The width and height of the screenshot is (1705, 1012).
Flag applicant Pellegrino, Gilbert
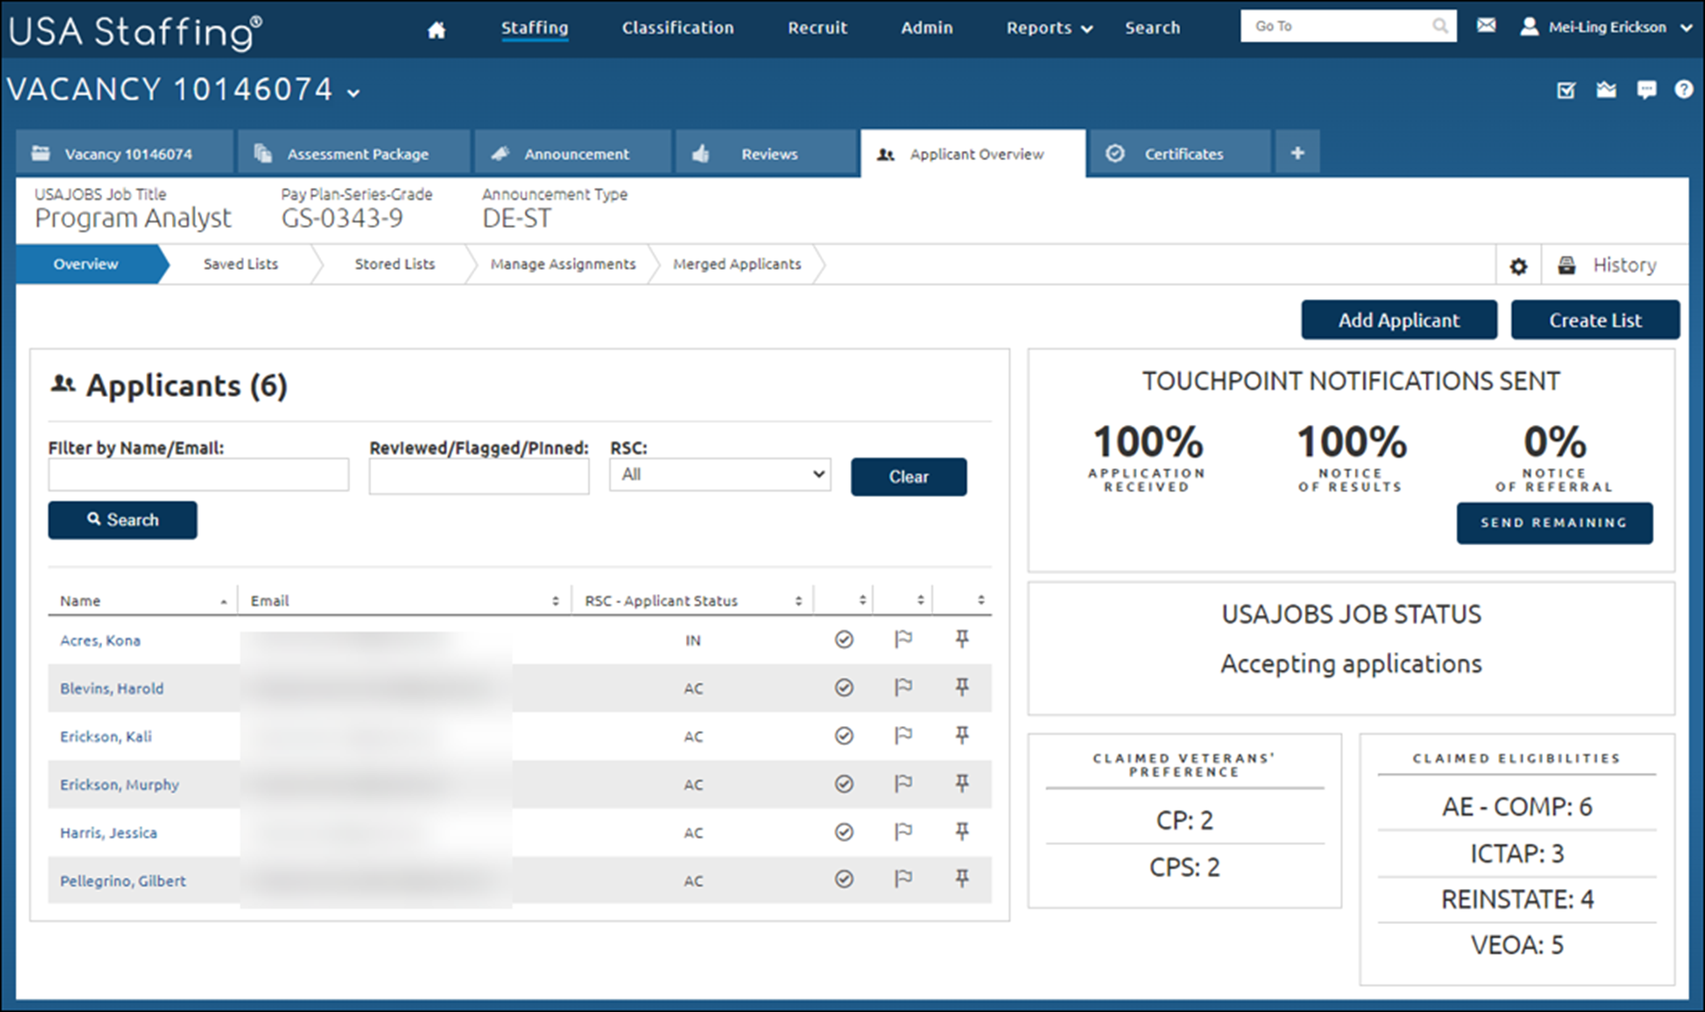tap(904, 878)
